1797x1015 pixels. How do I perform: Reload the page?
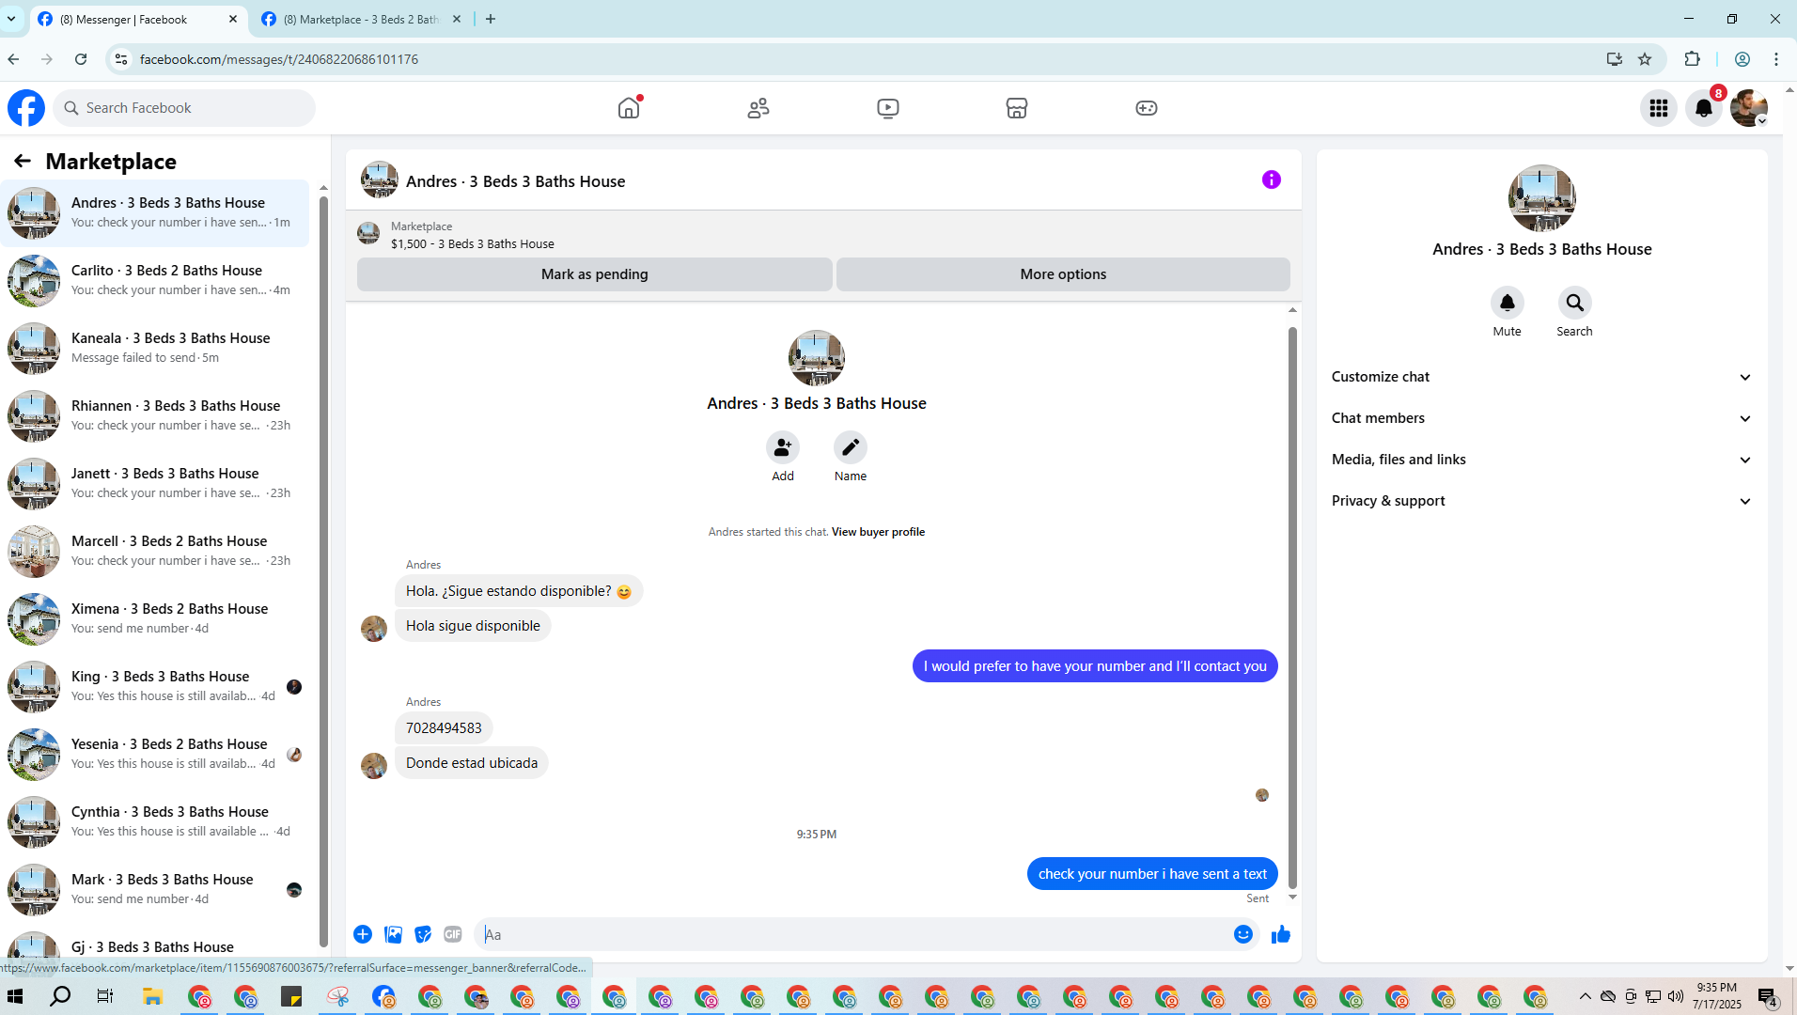(x=81, y=59)
